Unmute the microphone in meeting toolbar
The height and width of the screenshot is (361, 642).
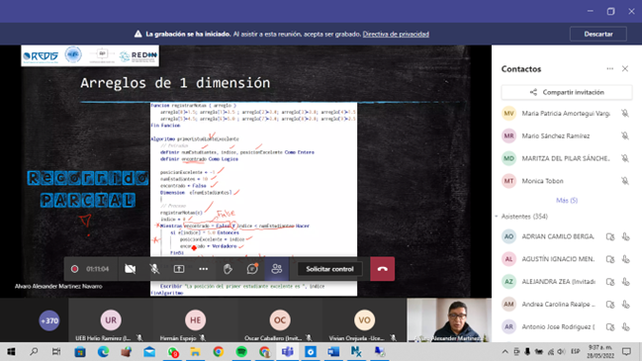tap(154, 269)
